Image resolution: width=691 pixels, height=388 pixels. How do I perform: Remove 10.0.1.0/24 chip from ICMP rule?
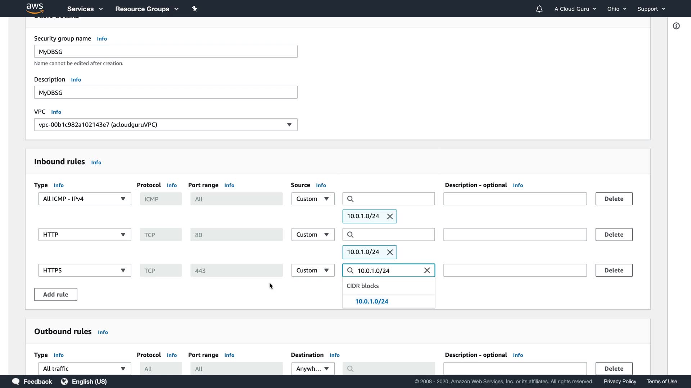point(390,216)
